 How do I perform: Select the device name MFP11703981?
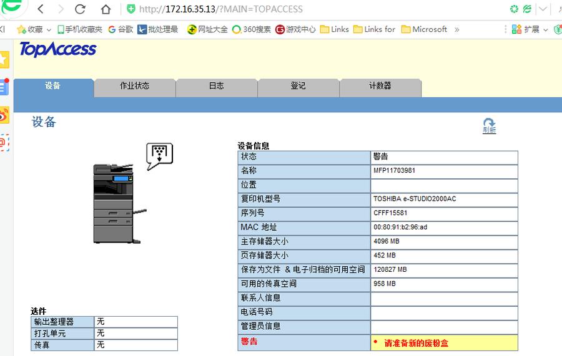coord(394,171)
